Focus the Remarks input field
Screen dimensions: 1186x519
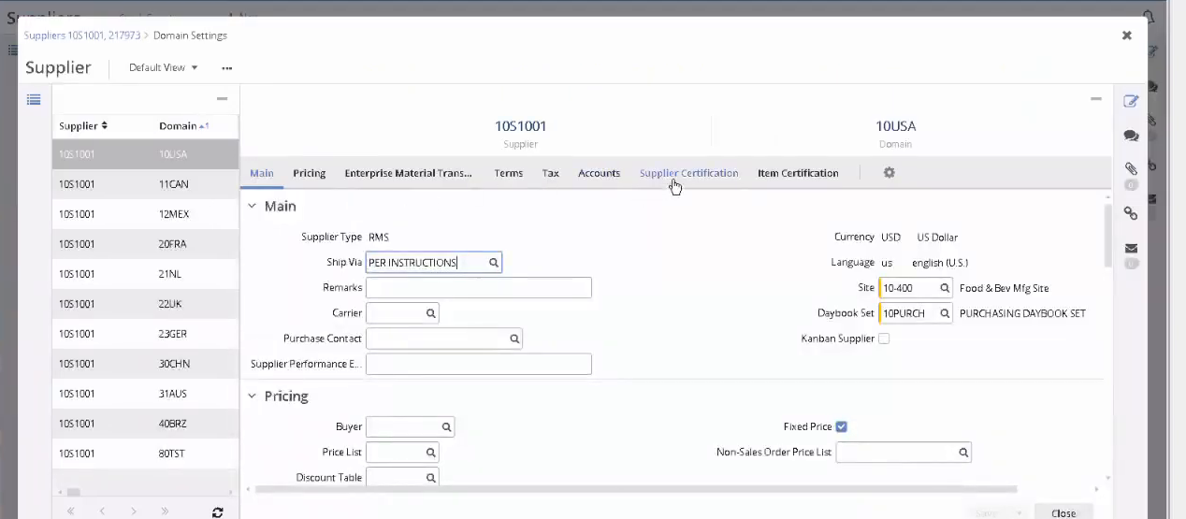tap(478, 288)
